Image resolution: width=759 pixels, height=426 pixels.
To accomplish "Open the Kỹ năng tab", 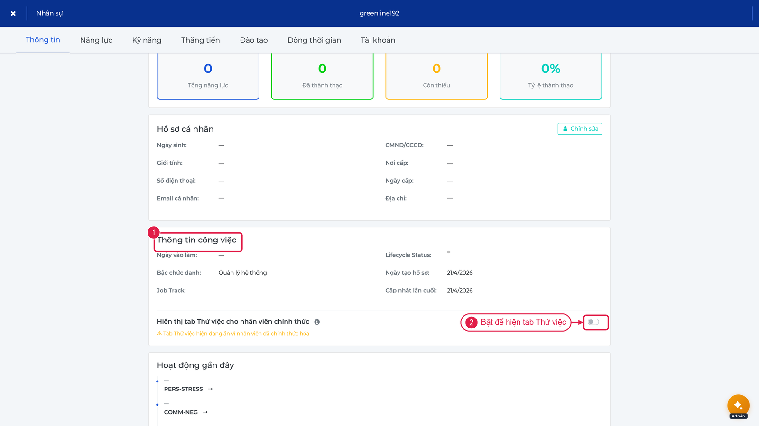I will 147,40.
